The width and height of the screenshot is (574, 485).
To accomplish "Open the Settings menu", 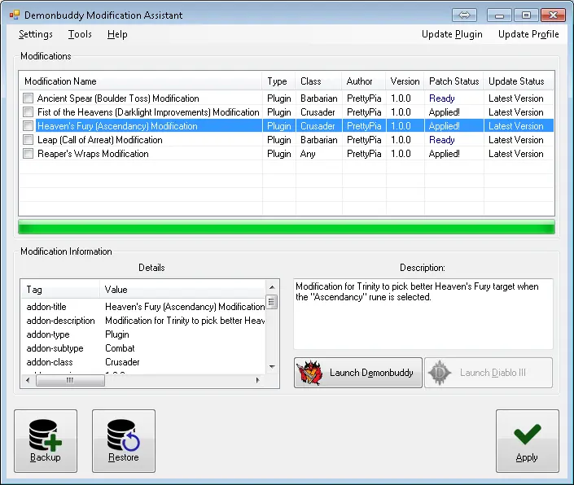I will pos(36,34).
